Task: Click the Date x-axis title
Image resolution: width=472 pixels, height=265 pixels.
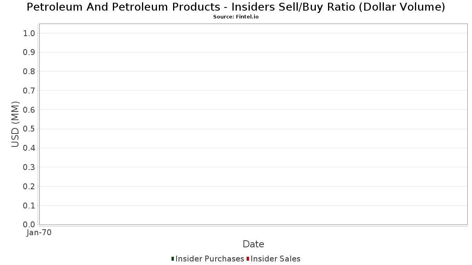Action: click(x=253, y=244)
